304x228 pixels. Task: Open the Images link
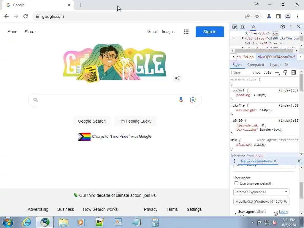(x=168, y=31)
